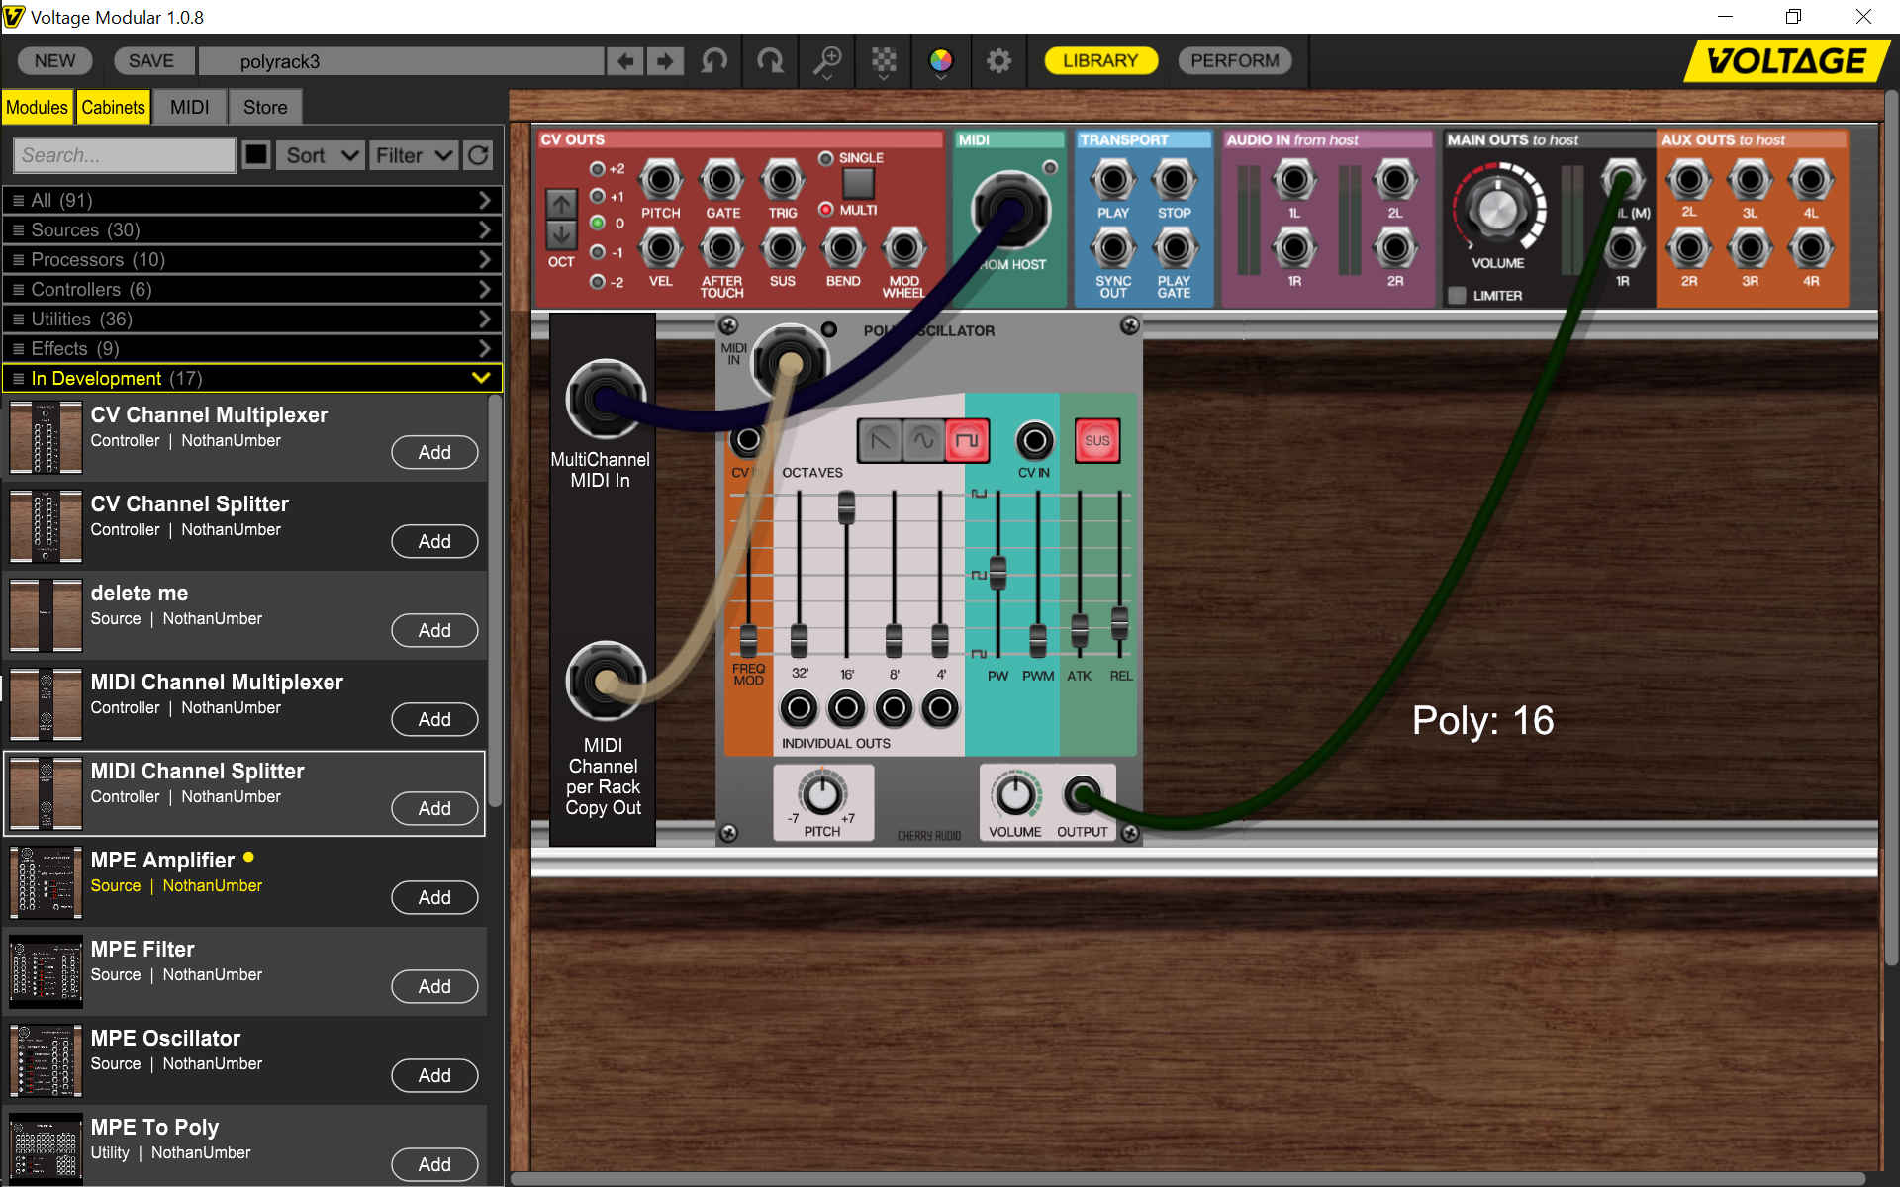Expand the Utilities (36) category
This screenshot has height=1187, width=1900.
pyautogui.click(x=252, y=319)
